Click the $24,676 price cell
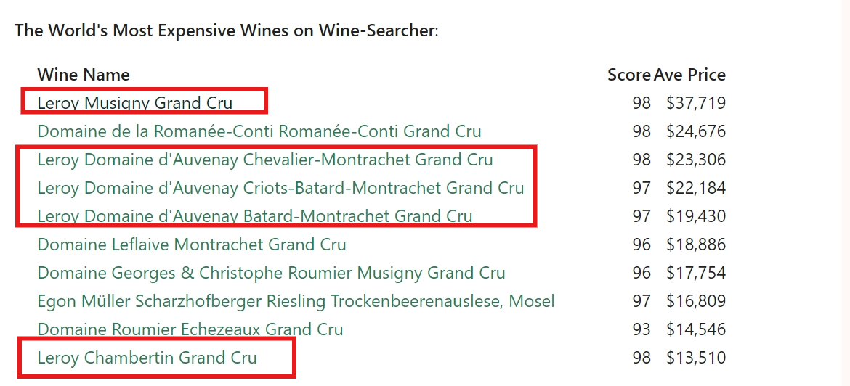 coord(696,131)
